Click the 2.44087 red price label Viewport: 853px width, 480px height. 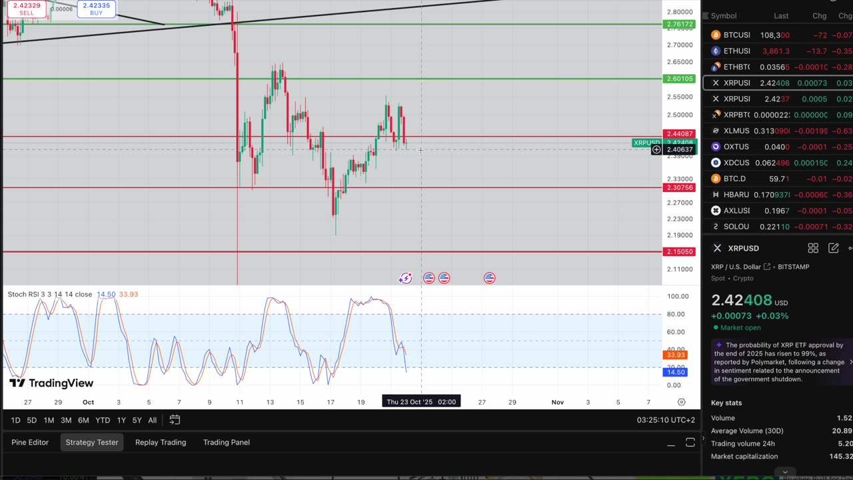click(680, 134)
